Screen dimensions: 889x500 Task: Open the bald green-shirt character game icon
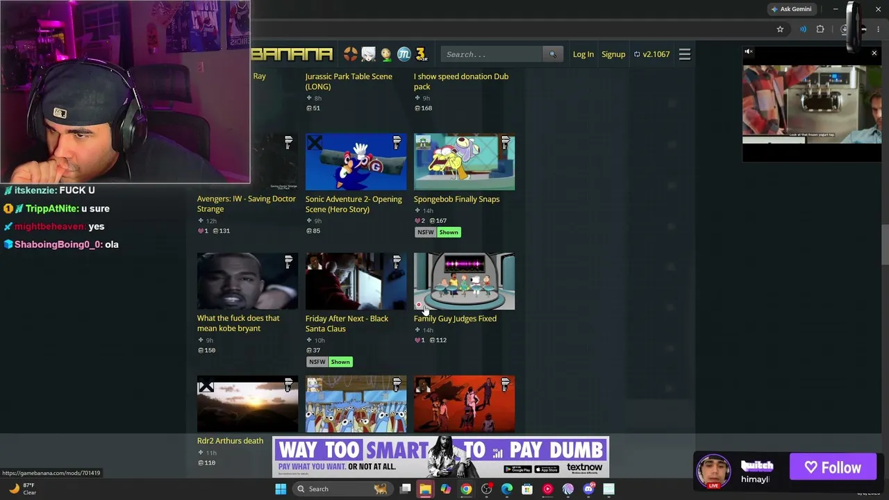(386, 54)
